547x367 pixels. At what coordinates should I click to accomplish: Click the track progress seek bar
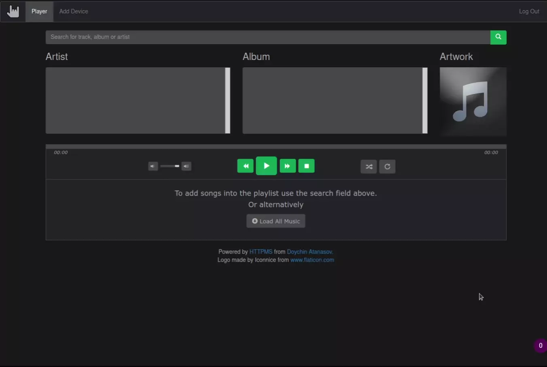(x=276, y=147)
